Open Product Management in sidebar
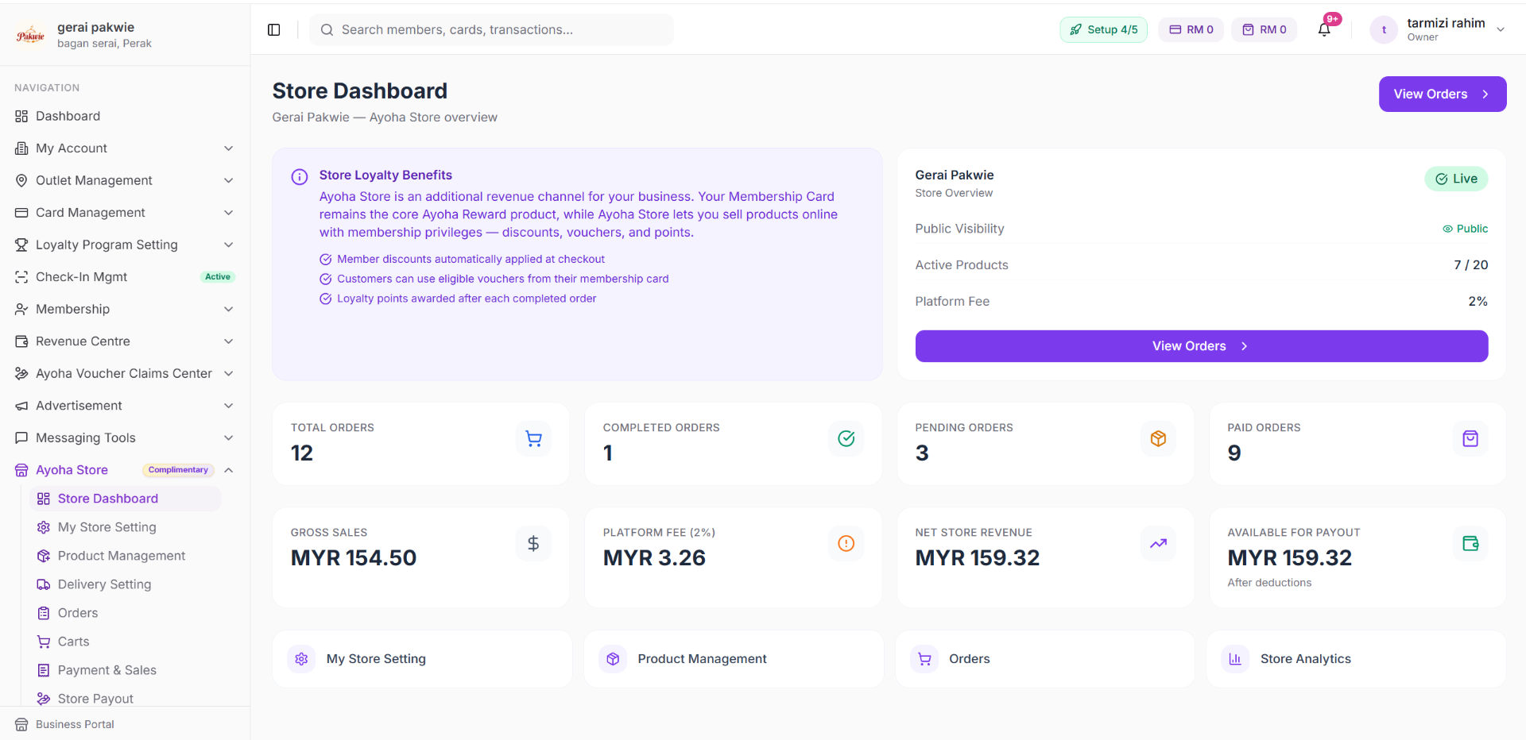 125,556
